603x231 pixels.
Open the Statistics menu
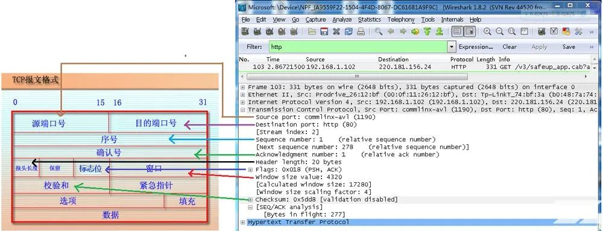pos(369,20)
